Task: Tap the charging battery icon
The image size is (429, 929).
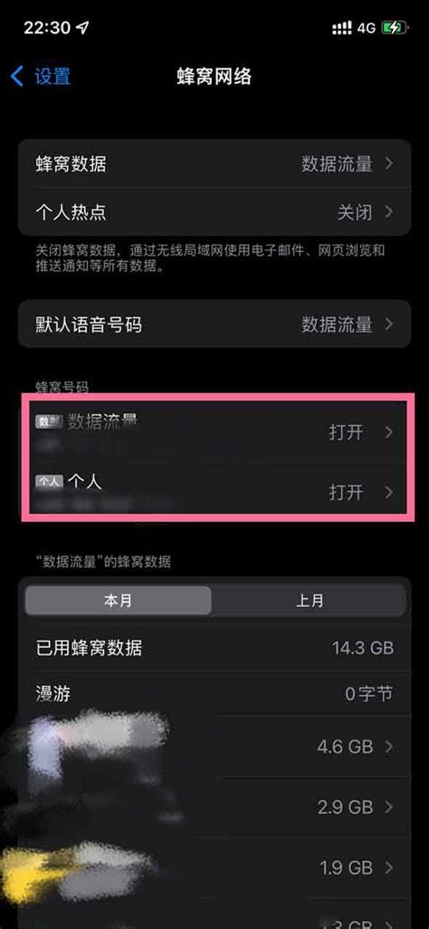Action: click(394, 28)
